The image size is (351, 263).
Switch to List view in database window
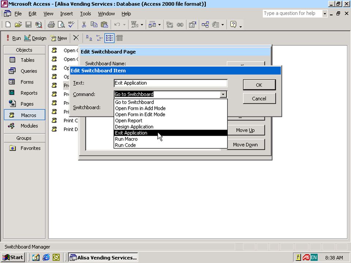click(x=109, y=38)
